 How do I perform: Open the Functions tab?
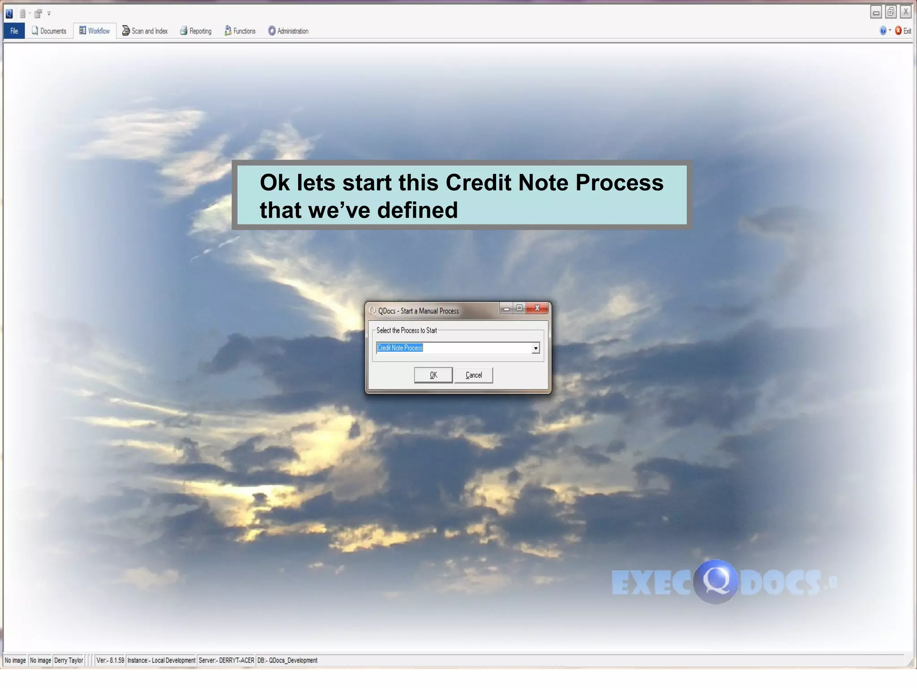click(240, 31)
